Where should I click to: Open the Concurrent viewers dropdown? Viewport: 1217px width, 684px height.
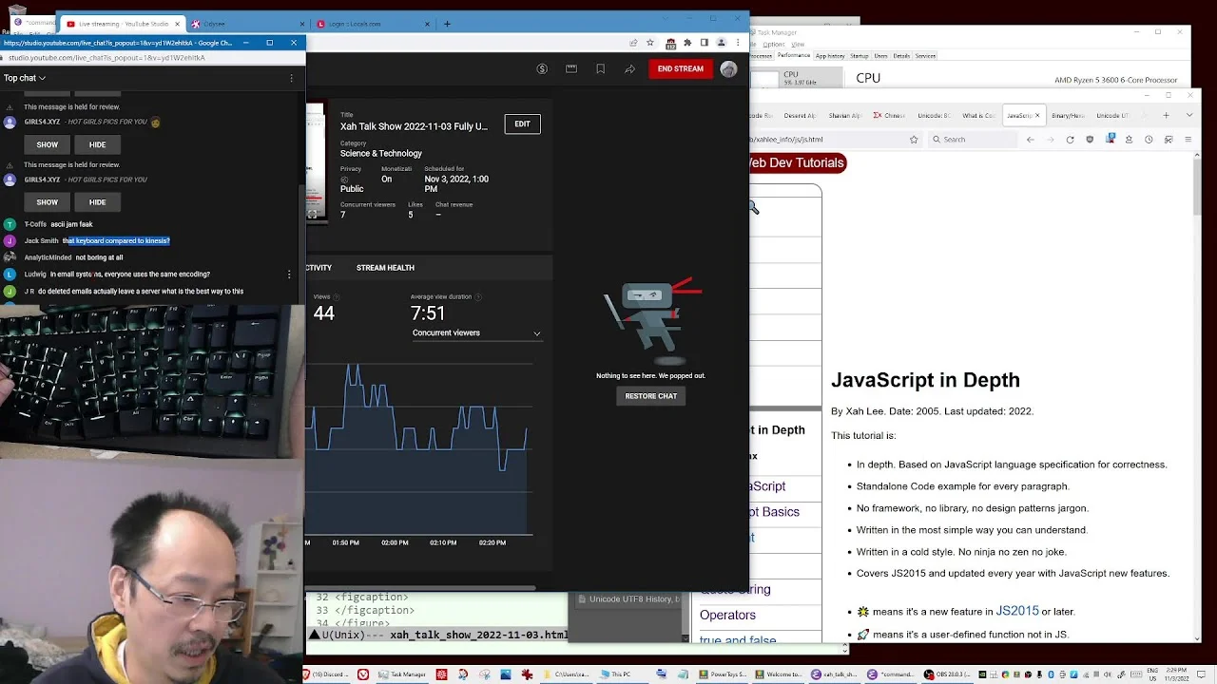click(476, 333)
